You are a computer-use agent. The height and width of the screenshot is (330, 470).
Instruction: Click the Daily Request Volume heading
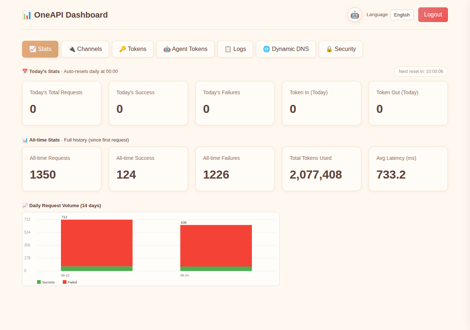point(61,206)
